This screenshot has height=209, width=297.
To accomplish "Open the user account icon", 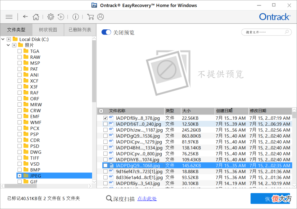I will coord(100,17).
